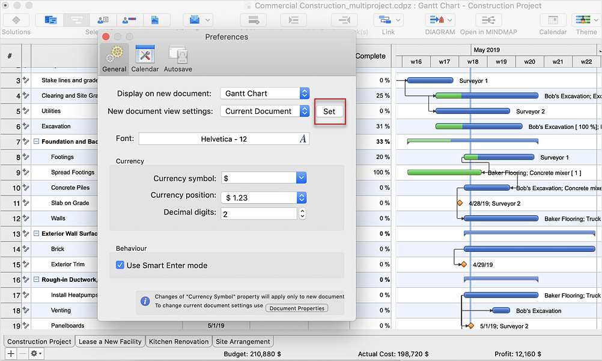
Task: Click the Set button
Action: 329,112
